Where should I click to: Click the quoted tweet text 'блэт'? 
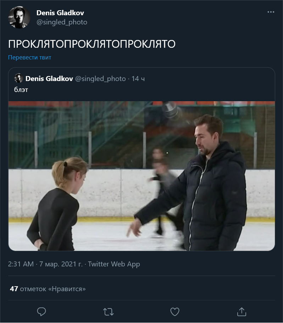(x=21, y=90)
